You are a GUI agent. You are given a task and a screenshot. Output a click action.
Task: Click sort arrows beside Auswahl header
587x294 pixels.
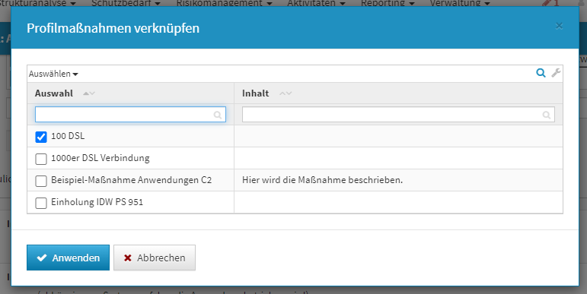click(89, 93)
